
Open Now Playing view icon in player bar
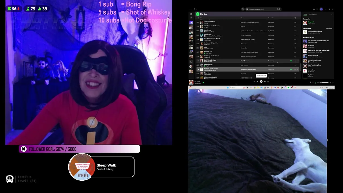(x=310, y=82)
